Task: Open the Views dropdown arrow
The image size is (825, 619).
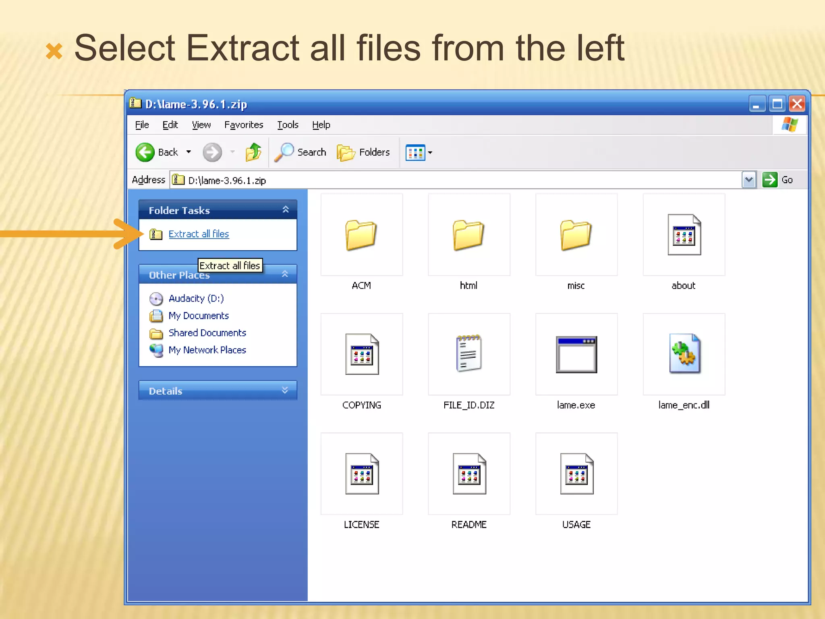Action: [x=430, y=153]
